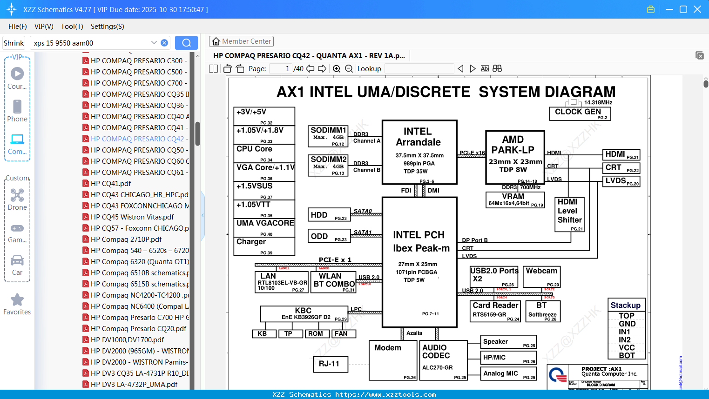Open the Game console category
This screenshot has width=709, height=399.
point(17,233)
